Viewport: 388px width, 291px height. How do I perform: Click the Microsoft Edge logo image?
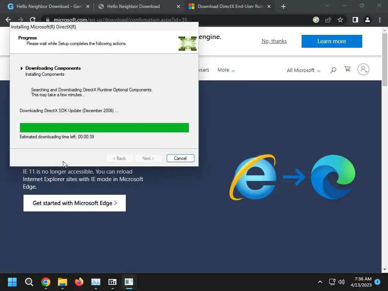pos(333,177)
